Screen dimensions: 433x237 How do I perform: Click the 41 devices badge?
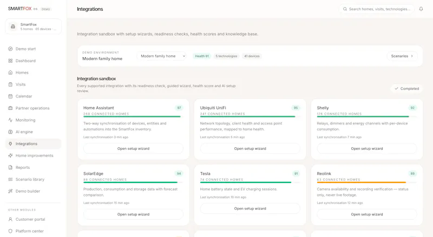point(252,56)
